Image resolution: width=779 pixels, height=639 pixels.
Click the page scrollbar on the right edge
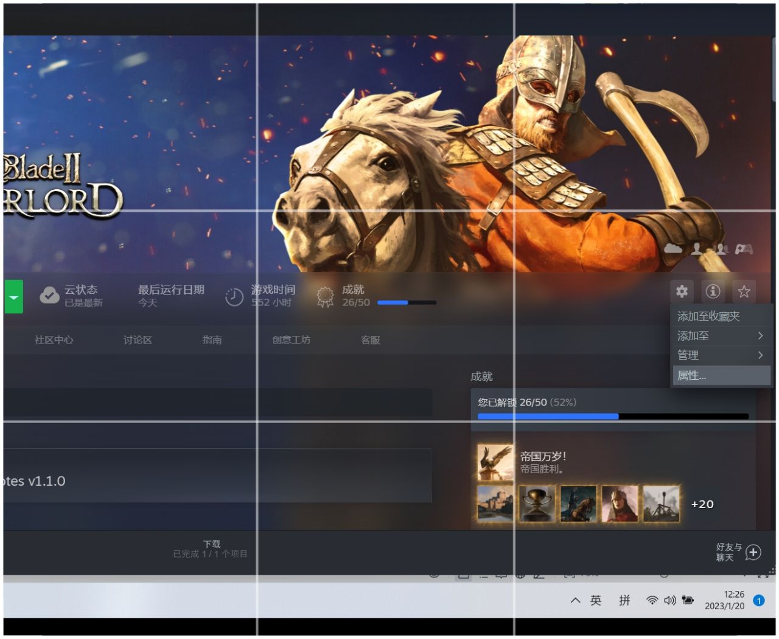click(x=774, y=69)
